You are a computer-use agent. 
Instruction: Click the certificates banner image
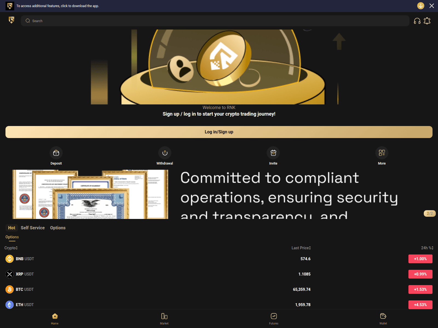[x=90, y=194]
